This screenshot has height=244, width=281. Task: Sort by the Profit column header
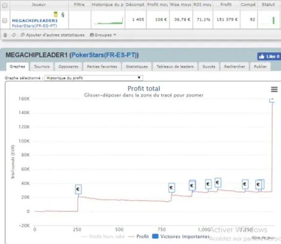point(226,5)
